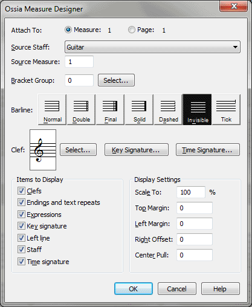Select the Invisible barline icon

197,109
